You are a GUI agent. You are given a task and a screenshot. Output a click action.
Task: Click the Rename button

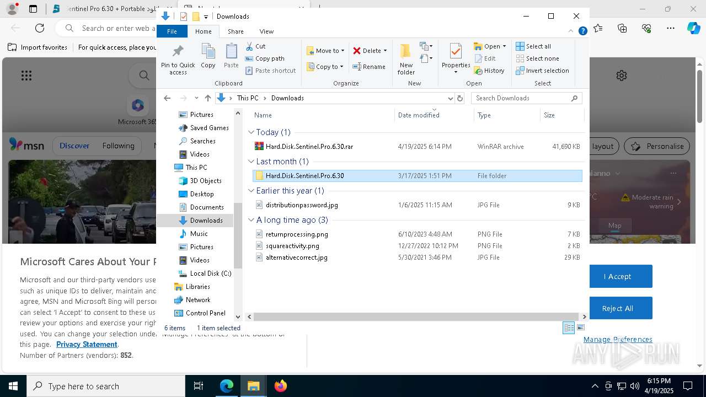pos(369,67)
